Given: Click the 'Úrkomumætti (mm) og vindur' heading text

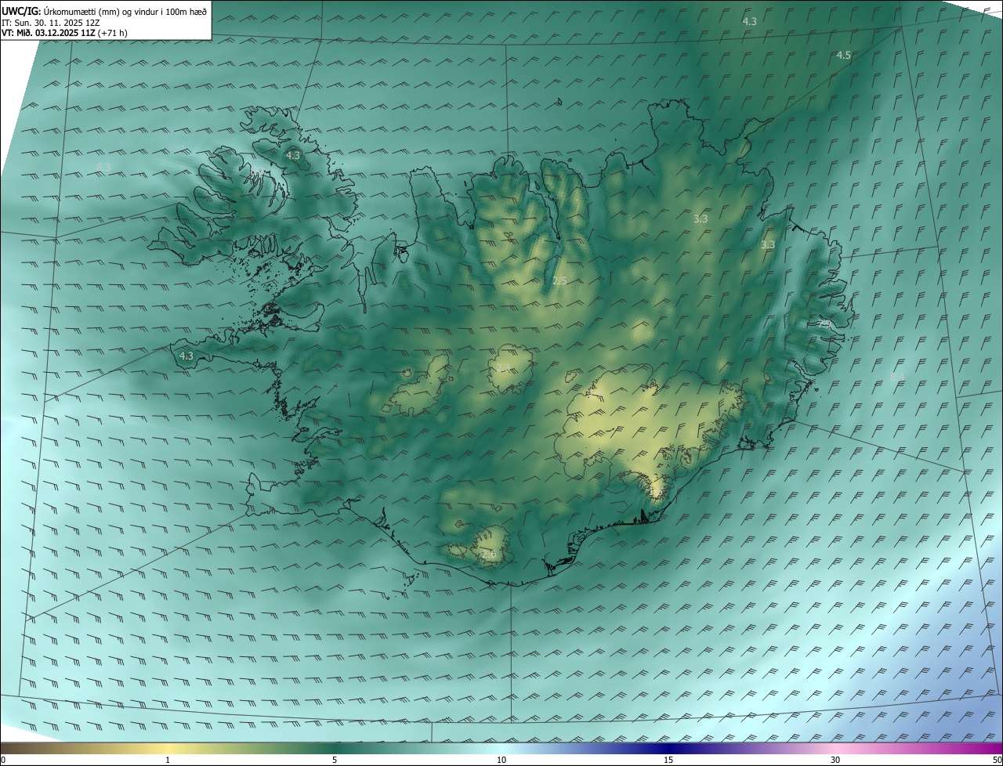Looking at the screenshot, I should pos(125,11).
